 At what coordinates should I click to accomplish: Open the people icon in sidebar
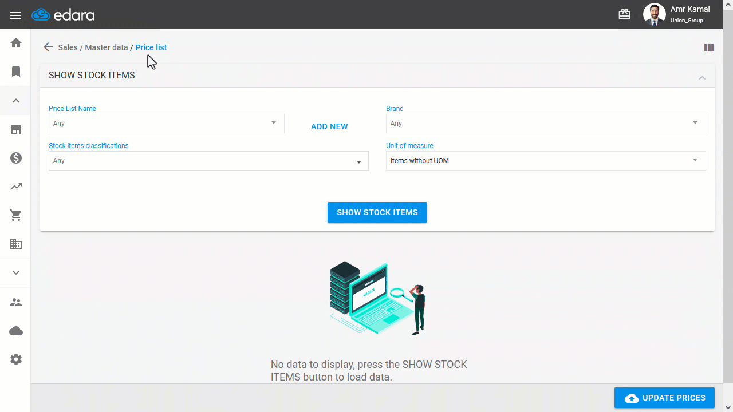(16, 302)
